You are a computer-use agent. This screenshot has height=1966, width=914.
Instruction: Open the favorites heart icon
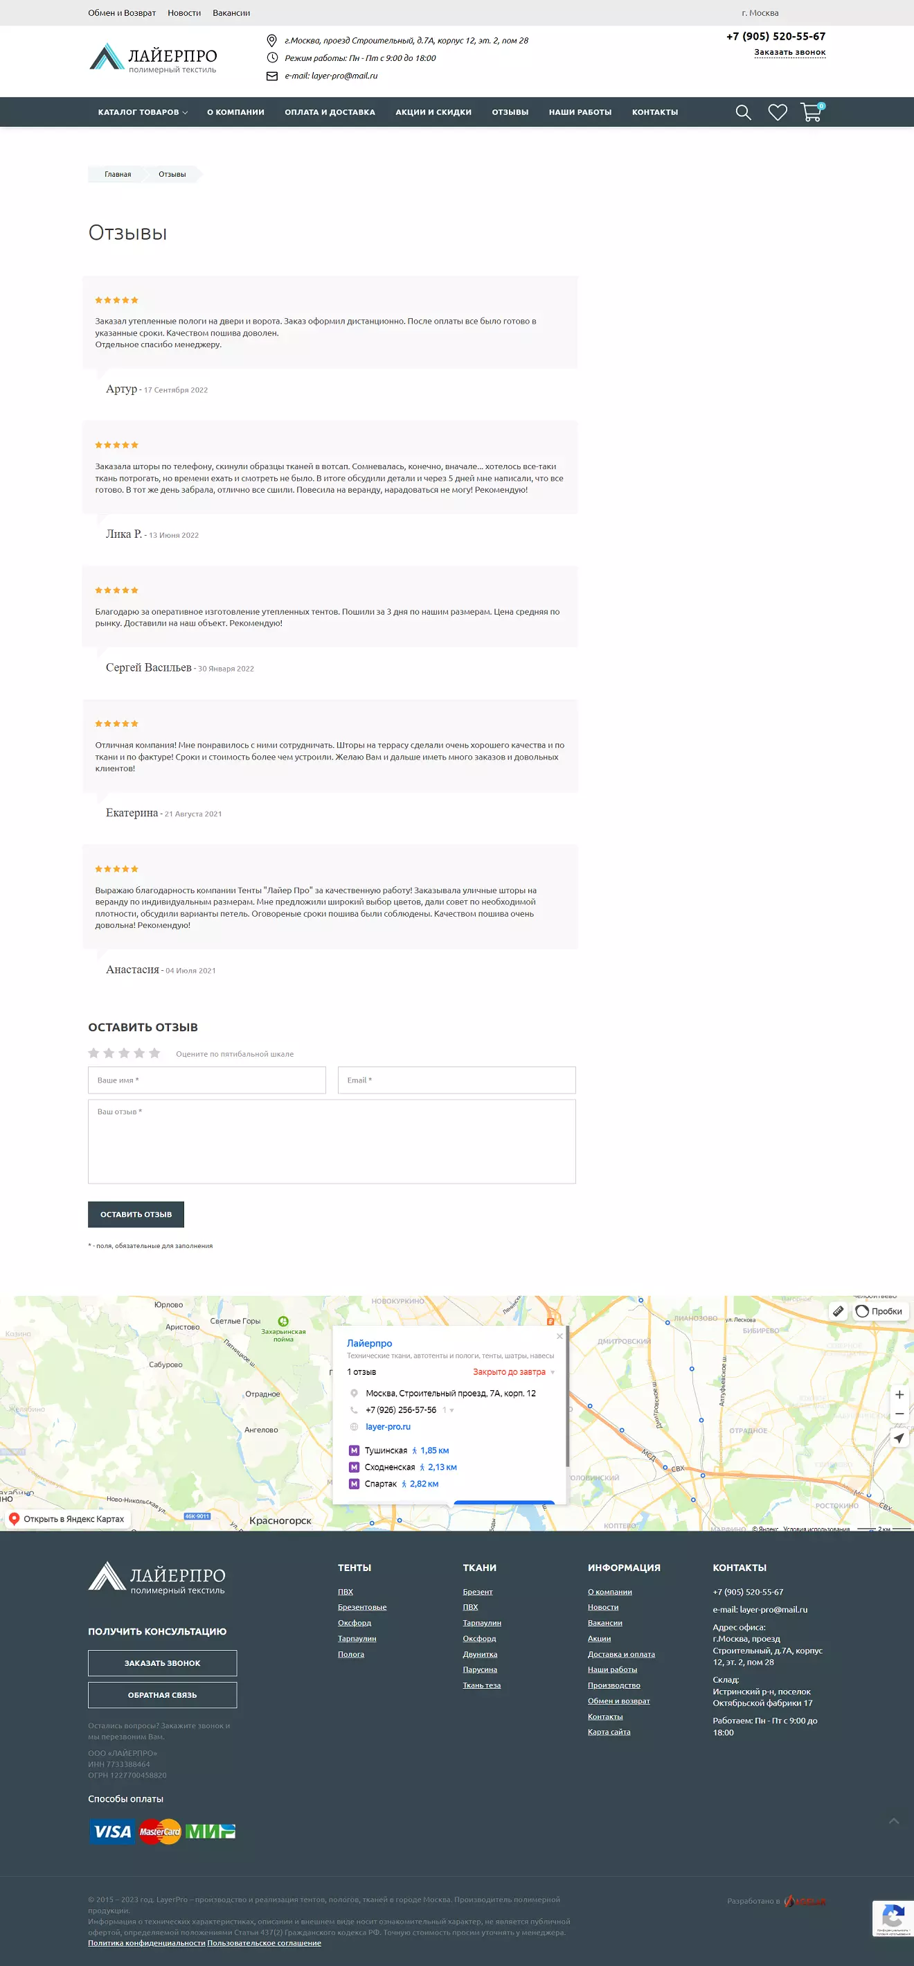click(x=778, y=112)
